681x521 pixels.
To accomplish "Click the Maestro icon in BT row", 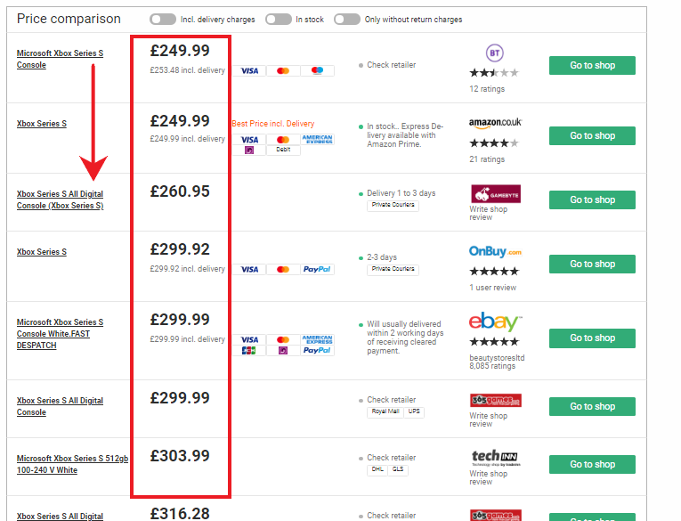I will (x=317, y=70).
